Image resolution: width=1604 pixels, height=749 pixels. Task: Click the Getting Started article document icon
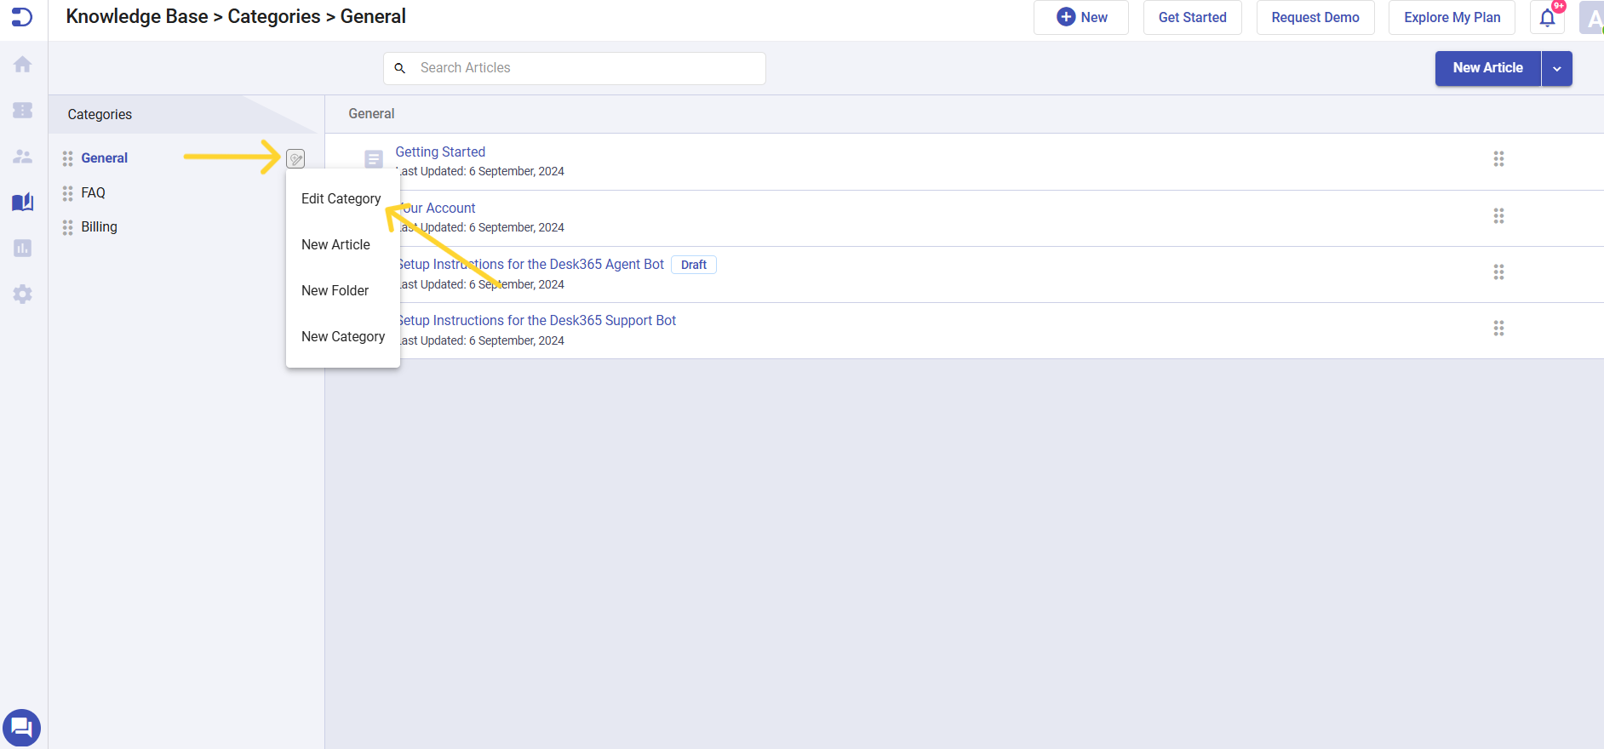pos(373,159)
